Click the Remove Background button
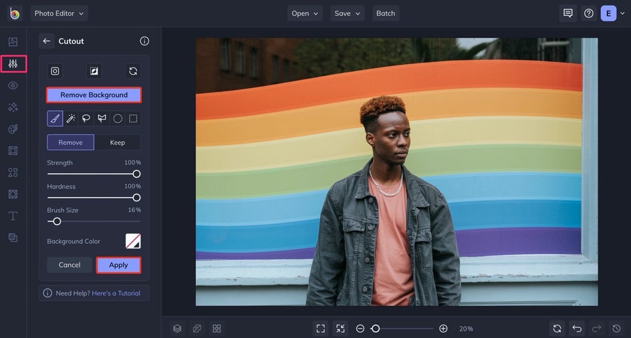The width and height of the screenshot is (631, 338). pyautogui.click(x=94, y=95)
